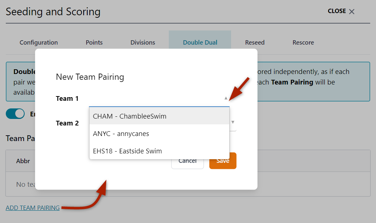Disable the teal toggle switch
The width and height of the screenshot is (376, 223).
click(x=15, y=113)
